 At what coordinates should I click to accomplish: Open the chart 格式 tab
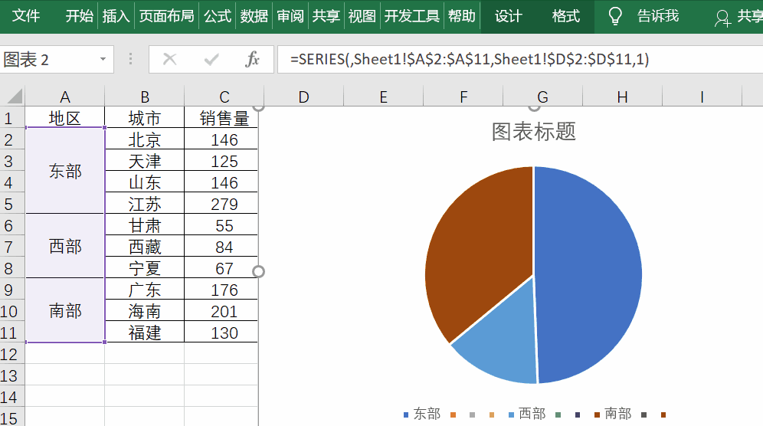[x=566, y=16]
